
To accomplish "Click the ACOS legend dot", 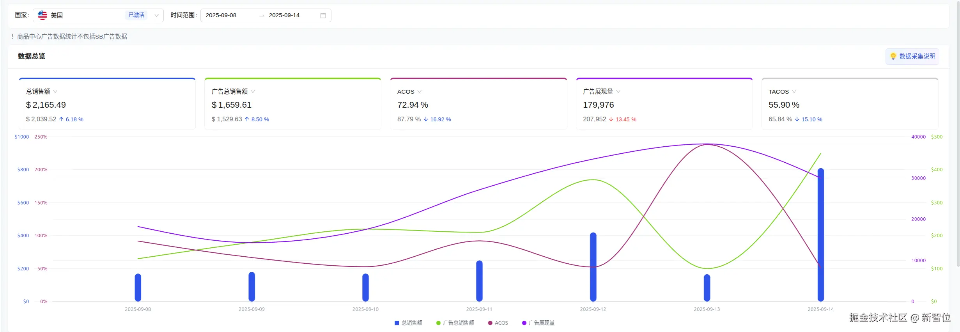I will 490,323.
